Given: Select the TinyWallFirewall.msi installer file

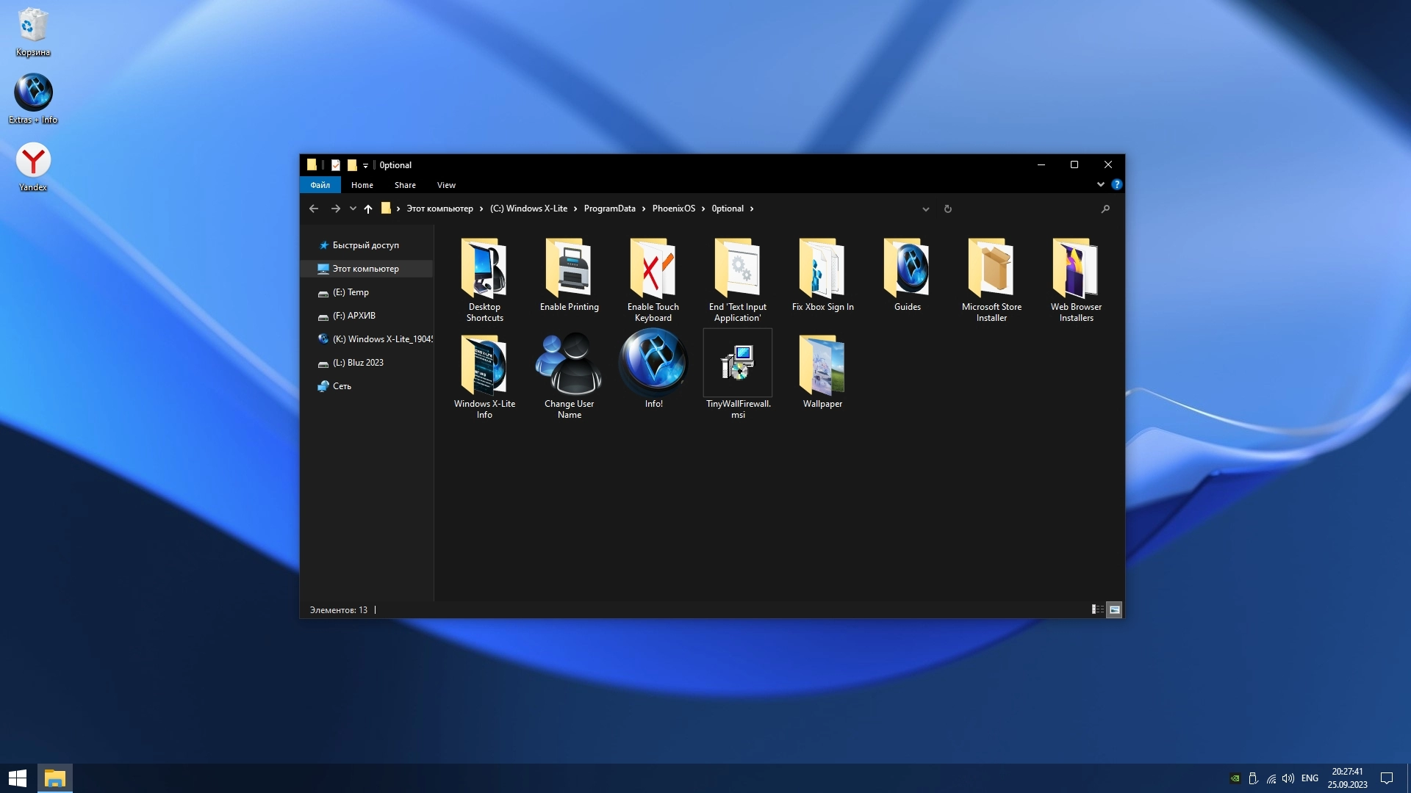Looking at the screenshot, I should pos(737,363).
